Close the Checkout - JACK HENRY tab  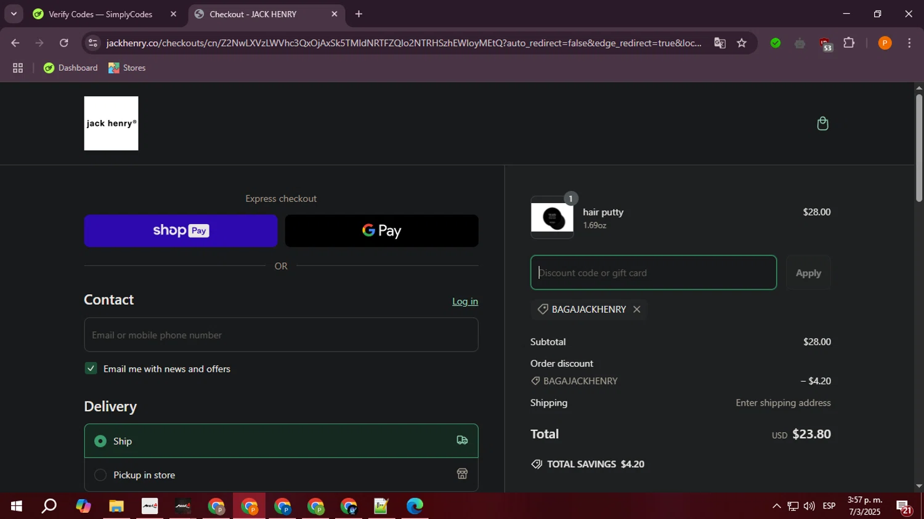point(334,14)
